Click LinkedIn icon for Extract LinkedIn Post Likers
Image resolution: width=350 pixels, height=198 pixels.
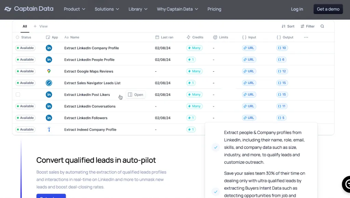coord(49,95)
